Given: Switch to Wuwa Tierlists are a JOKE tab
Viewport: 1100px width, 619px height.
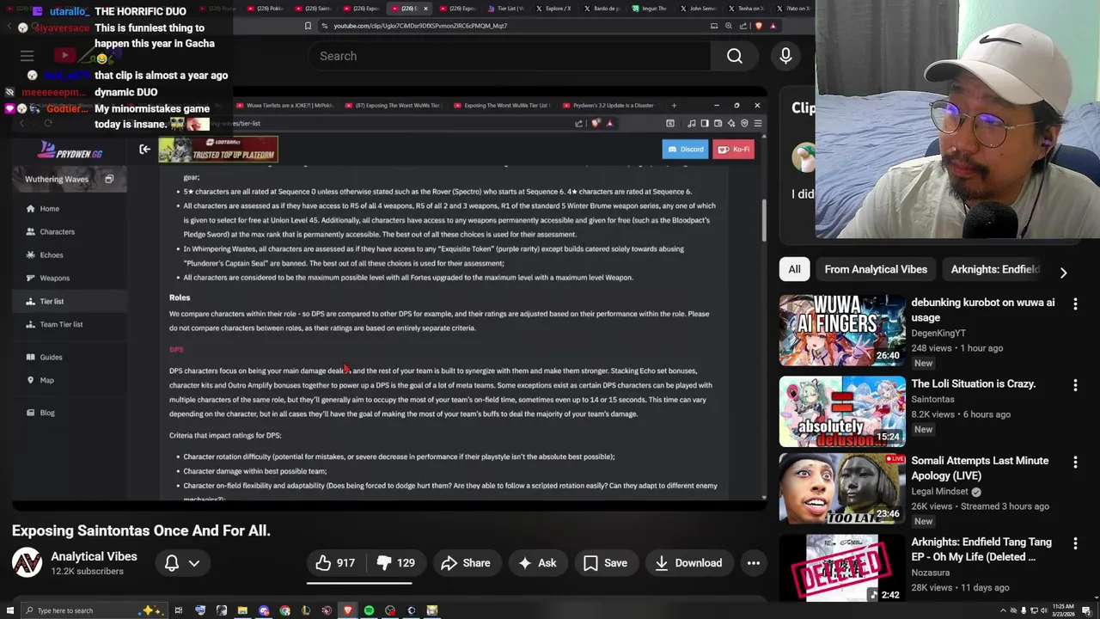Looking at the screenshot, I should pos(284,106).
